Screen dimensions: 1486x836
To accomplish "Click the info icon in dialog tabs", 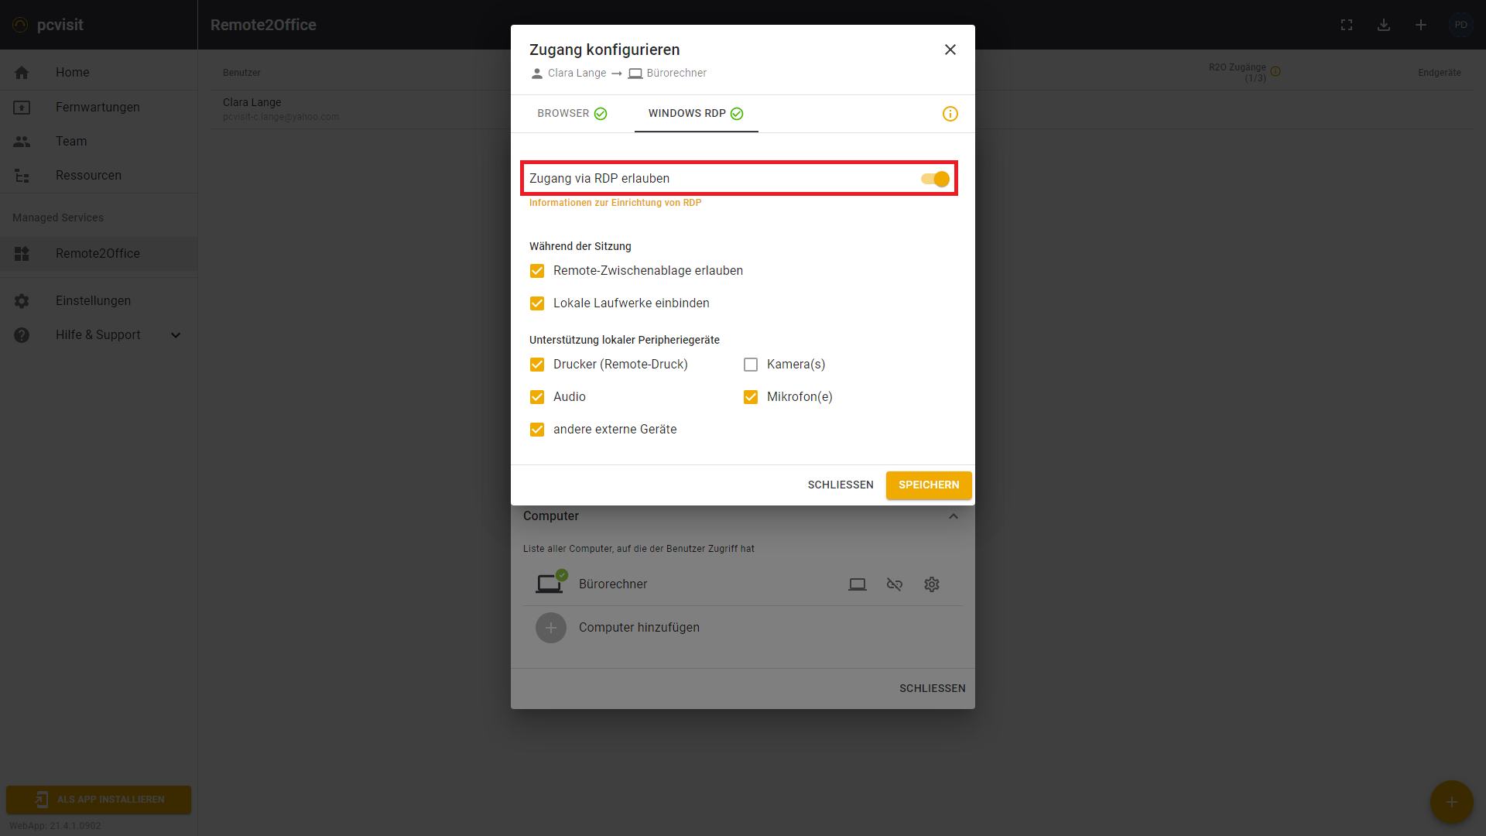I will point(950,114).
